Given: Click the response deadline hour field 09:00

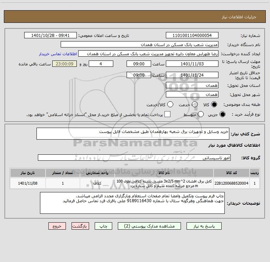Looking at the screenshot, I should click(139, 64).
